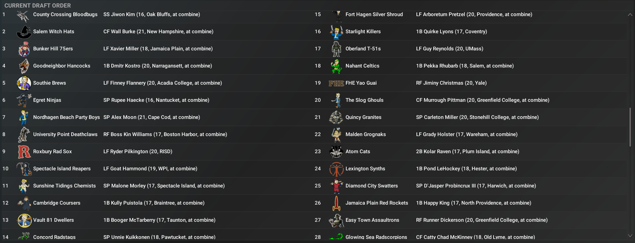Screen dimensions: 635x243
Task: Click the Roxbury Rad Sox red R logo
Action: coord(24,152)
